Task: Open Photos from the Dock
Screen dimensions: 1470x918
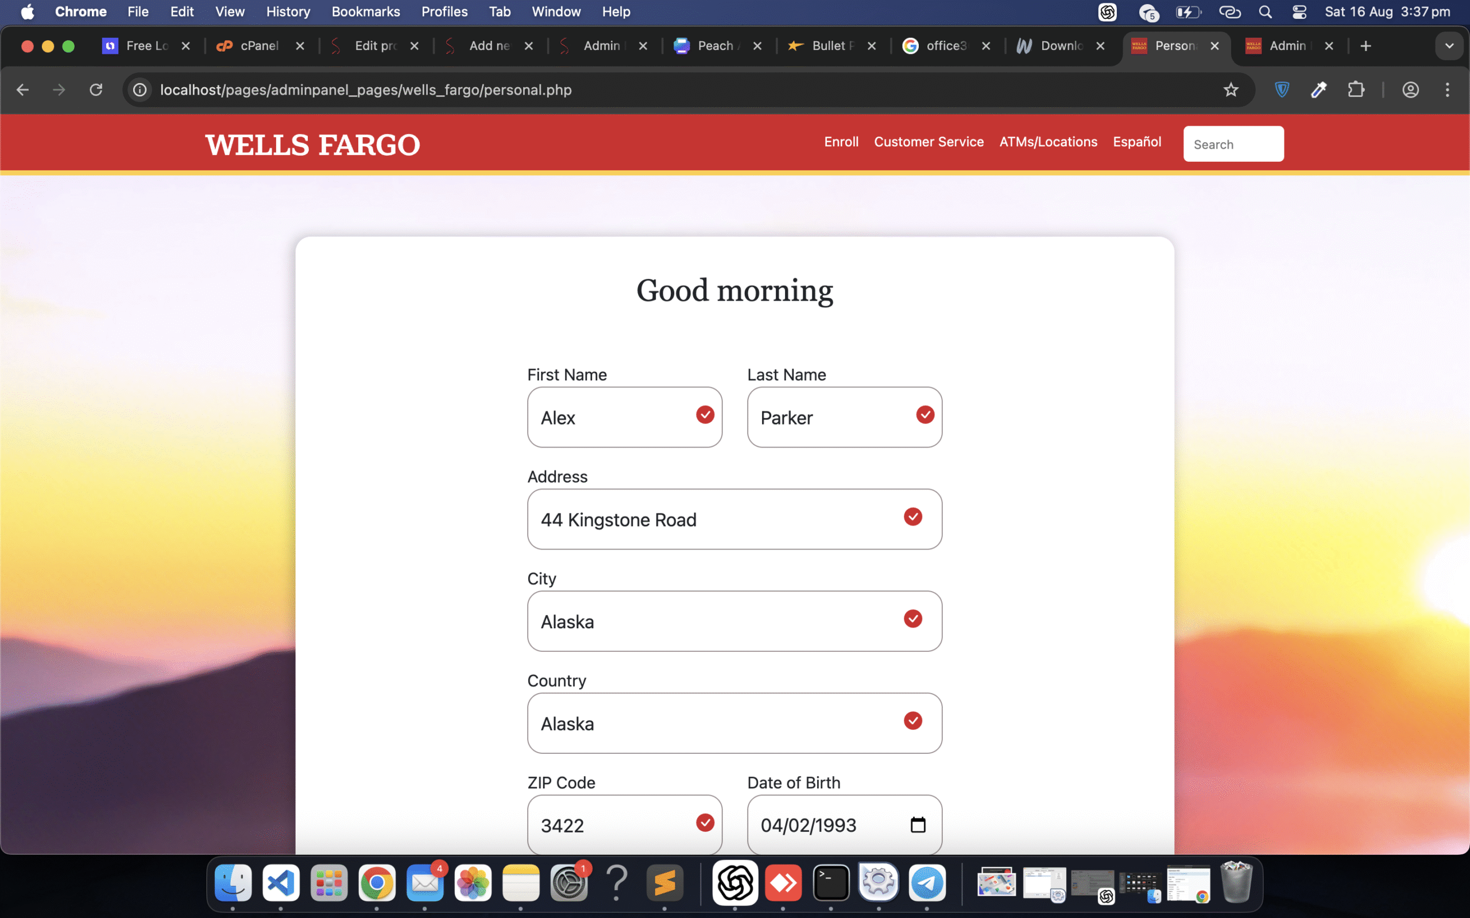Action: (473, 882)
